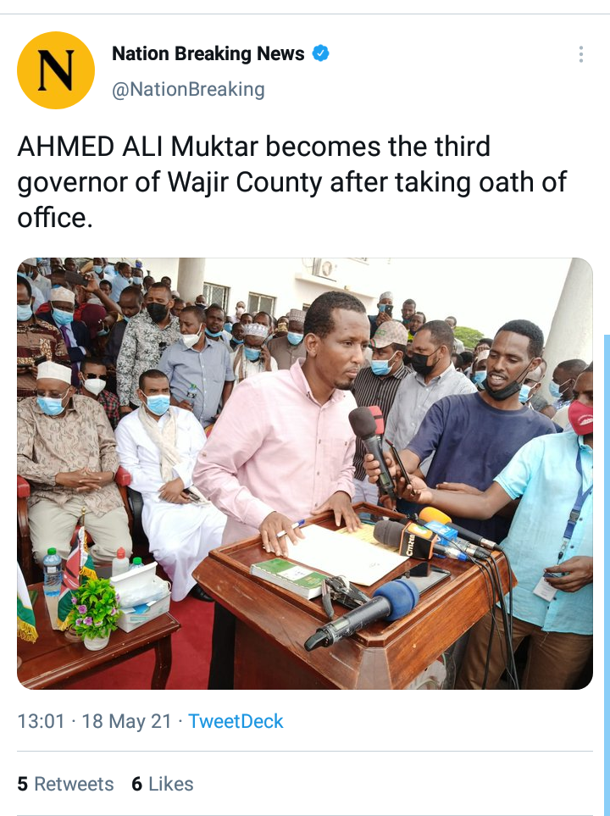Click the blue verified badge
Image resolution: width=610 pixels, height=816 pixels.
click(320, 53)
